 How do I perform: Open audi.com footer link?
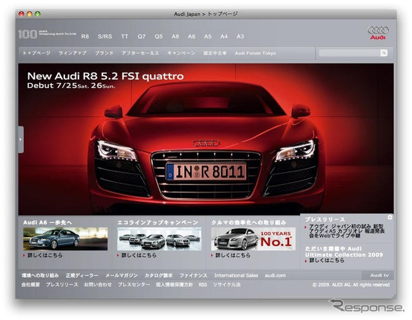tap(275, 276)
